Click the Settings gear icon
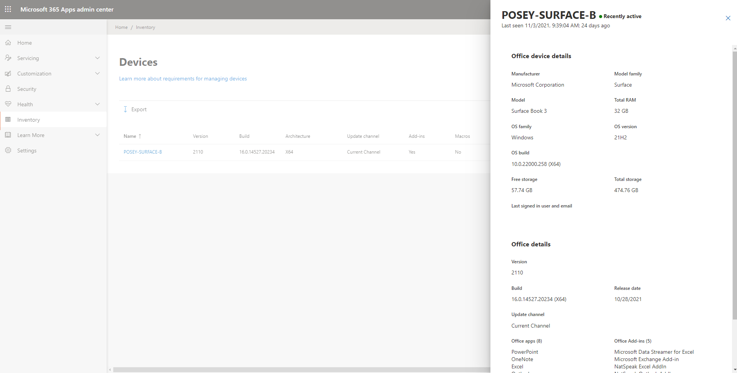Viewport: 737px width, 373px height. point(8,151)
